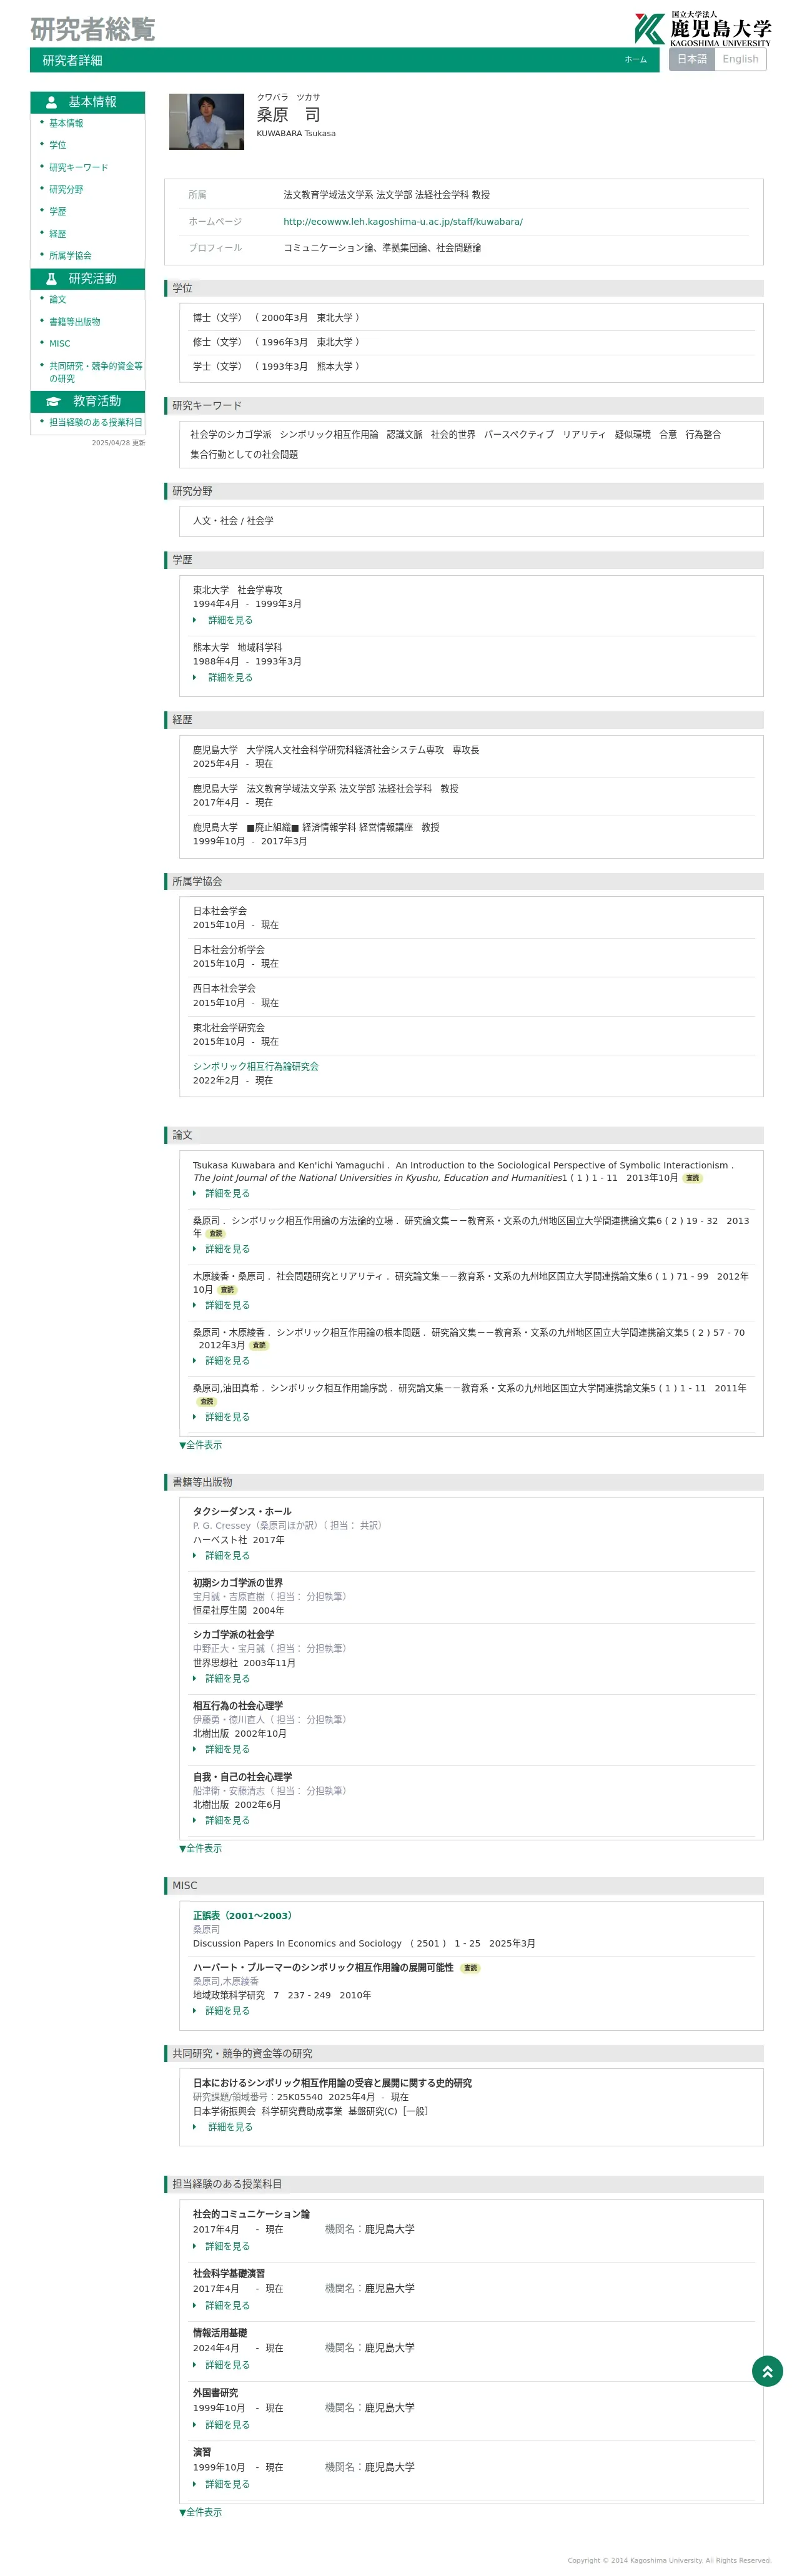Expand details of 社会的コミュニケーション論 course
The width and height of the screenshot is (802, 2576).
[228, 2246]
